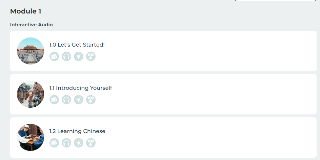Launch the quiz icon for Learning Chinese
Image resolution: width=320 pixels, height=160 pixels.
[x=91, y=143]
